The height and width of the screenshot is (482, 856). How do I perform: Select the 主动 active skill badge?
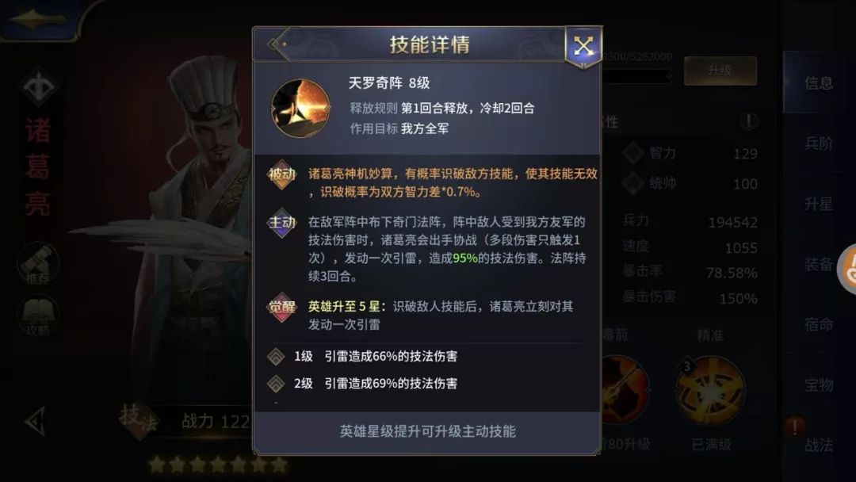pyautogui.click(x=281, y=222)
